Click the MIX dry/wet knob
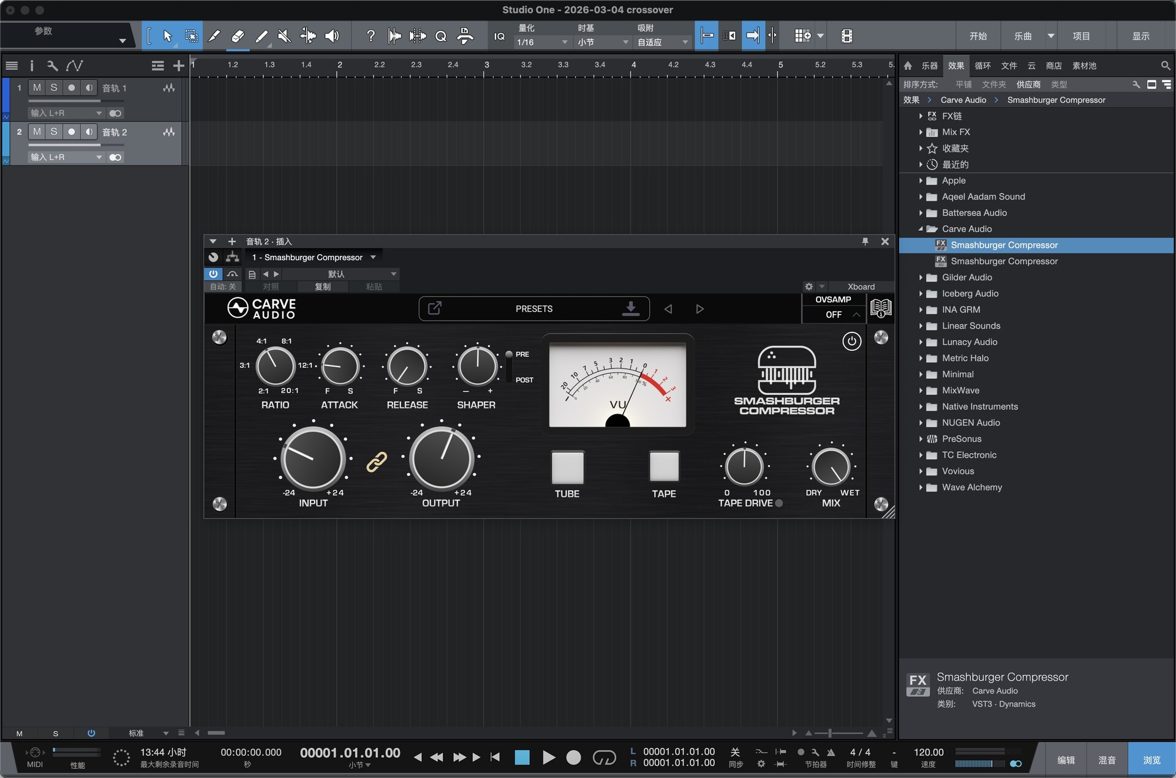 point(831,467)
